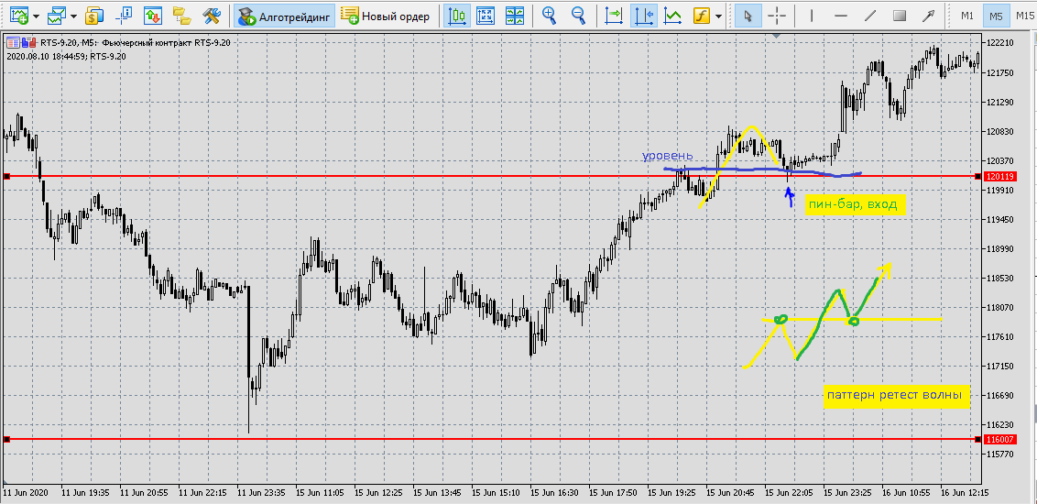This screenshot has width=1037, height=504.
Task: Select the horizontal line drawing tool
Action: tap(841, 16)
